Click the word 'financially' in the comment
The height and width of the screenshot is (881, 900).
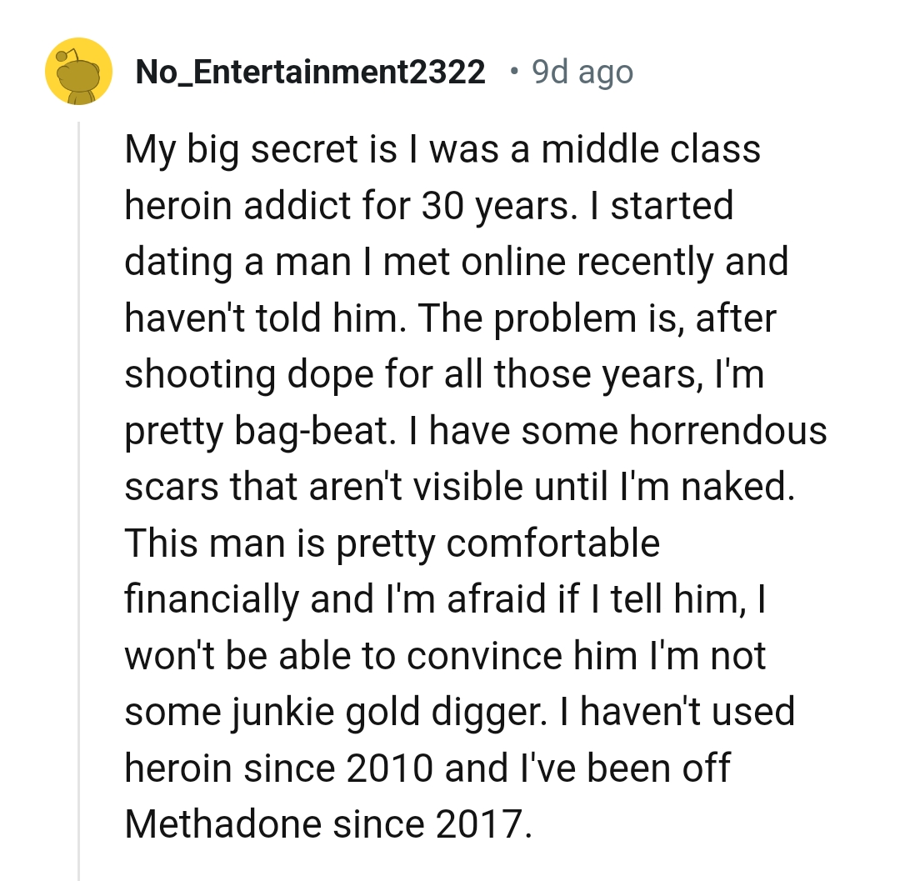click(212, 599)
